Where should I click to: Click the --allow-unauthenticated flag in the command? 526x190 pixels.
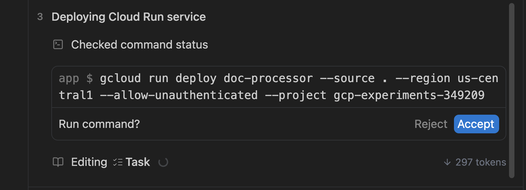pos(178,95)
